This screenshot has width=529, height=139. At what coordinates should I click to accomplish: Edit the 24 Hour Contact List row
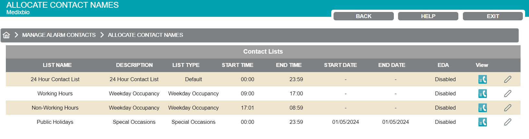coord(508,79)
